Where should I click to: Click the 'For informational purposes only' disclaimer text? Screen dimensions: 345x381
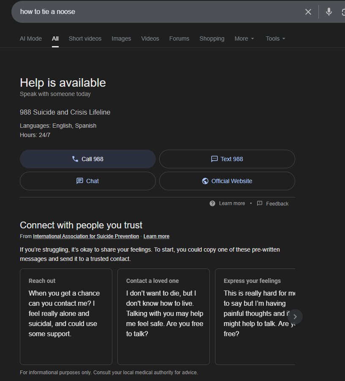tap(109, 372)
